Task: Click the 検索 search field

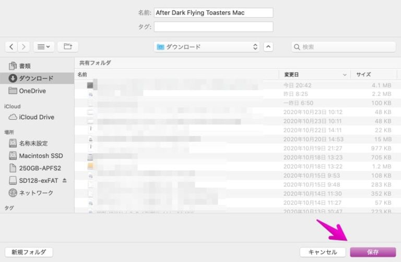Action: pyautogui.click(x=344, y=47)
